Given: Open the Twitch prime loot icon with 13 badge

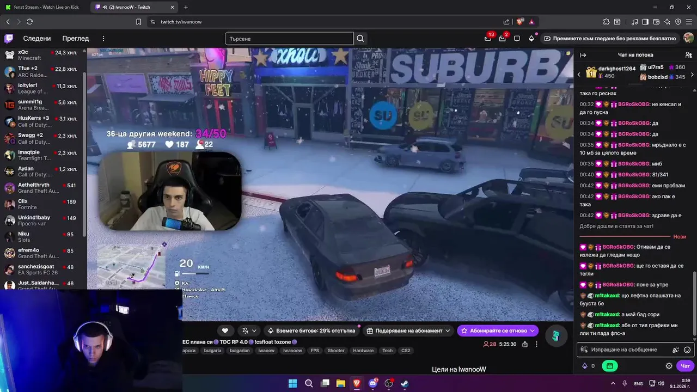Looking at the screenshot, I should 488,38.
